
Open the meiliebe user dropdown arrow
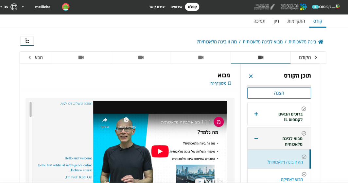tap(23, 7)
